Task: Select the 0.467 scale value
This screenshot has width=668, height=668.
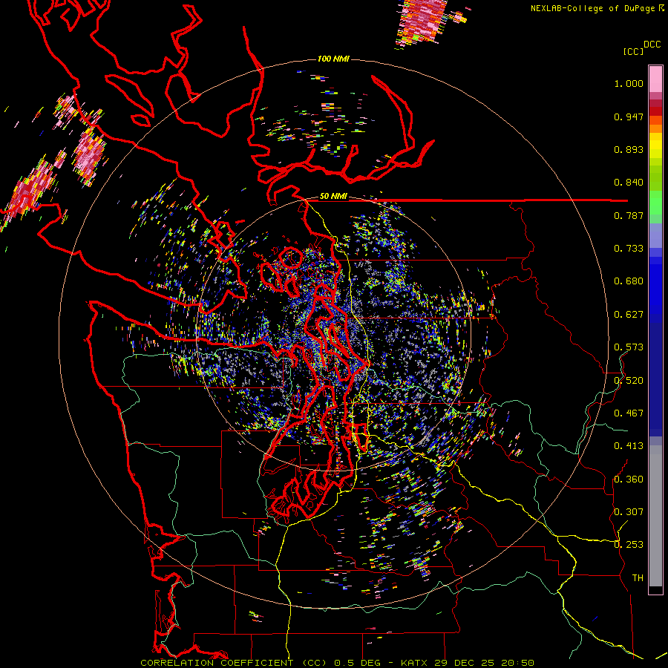Action: tap(629, 413)
